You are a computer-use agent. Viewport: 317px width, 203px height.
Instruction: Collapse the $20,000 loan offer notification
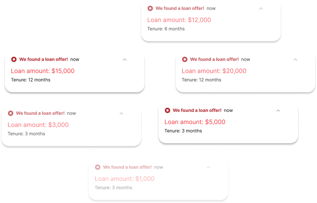tap(295, 59)
